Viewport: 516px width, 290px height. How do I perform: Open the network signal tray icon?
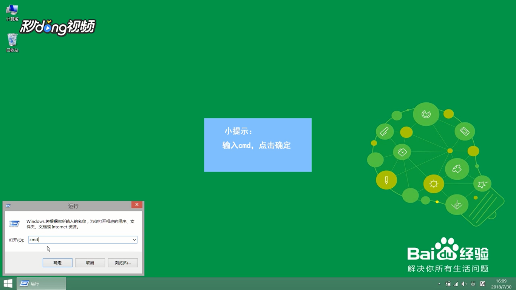[x=456, y=284]
